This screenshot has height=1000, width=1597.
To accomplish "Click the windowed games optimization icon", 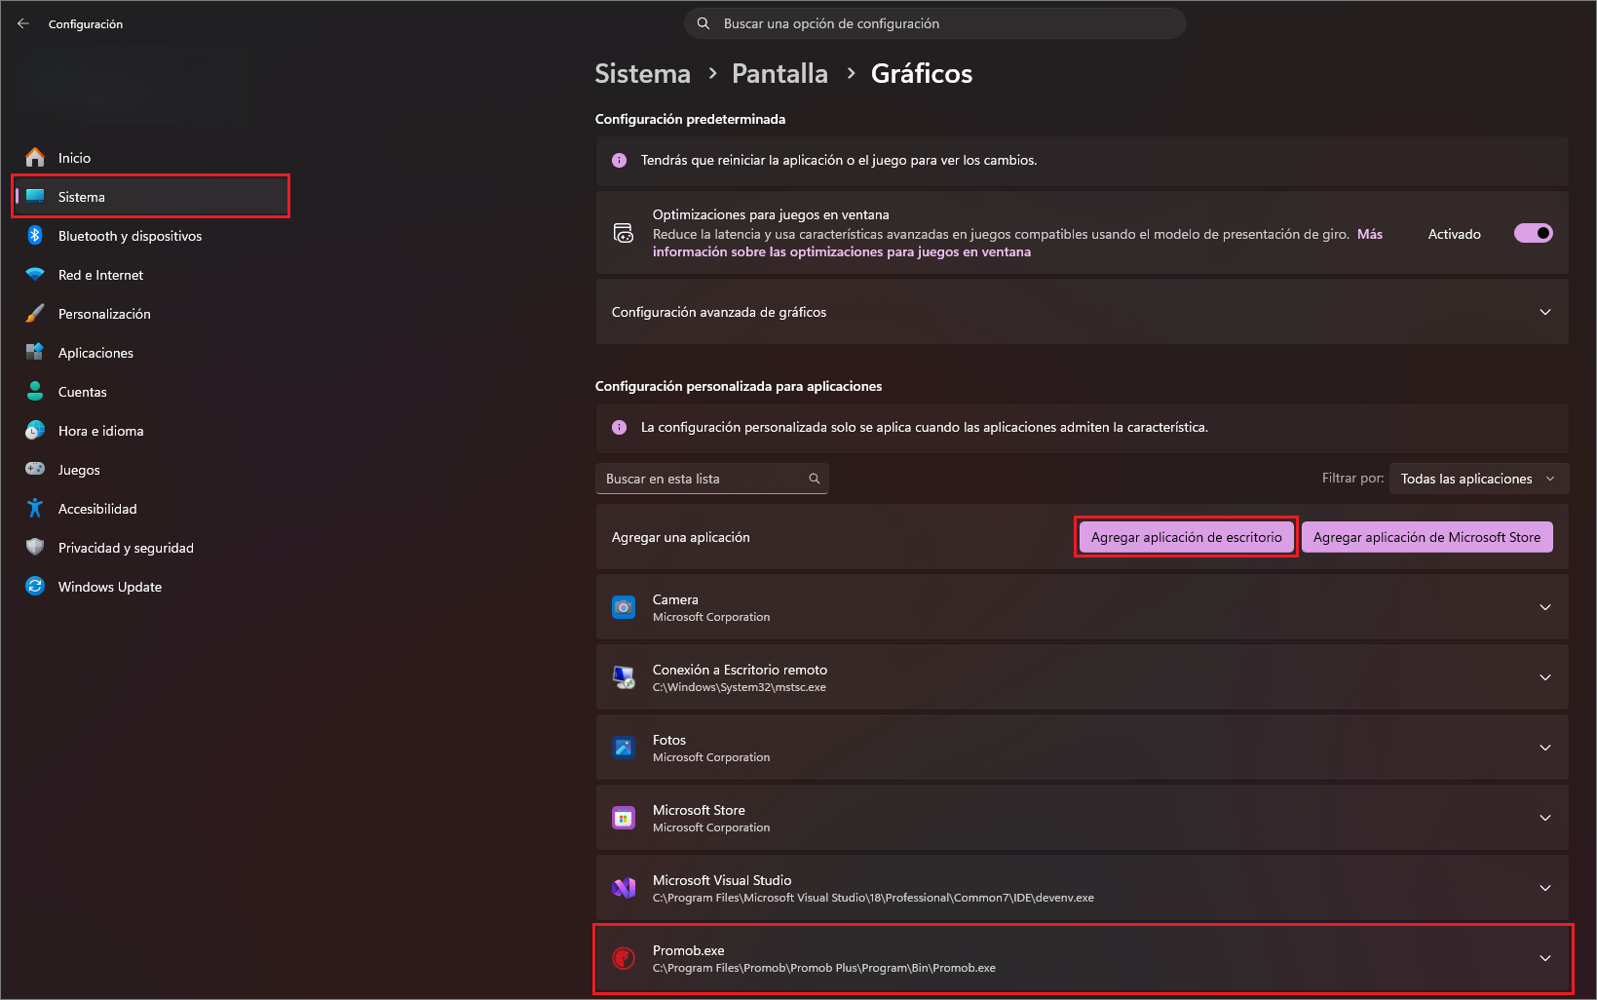I will point(624,233).
